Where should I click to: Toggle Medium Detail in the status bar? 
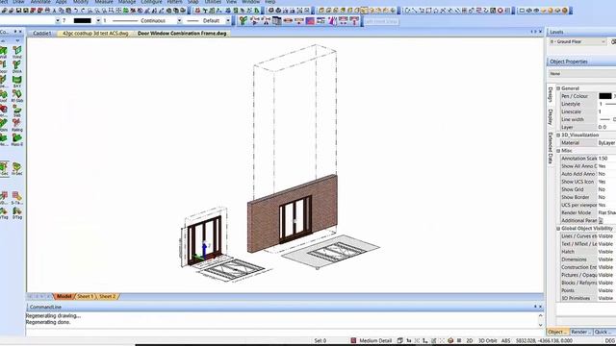374,340
